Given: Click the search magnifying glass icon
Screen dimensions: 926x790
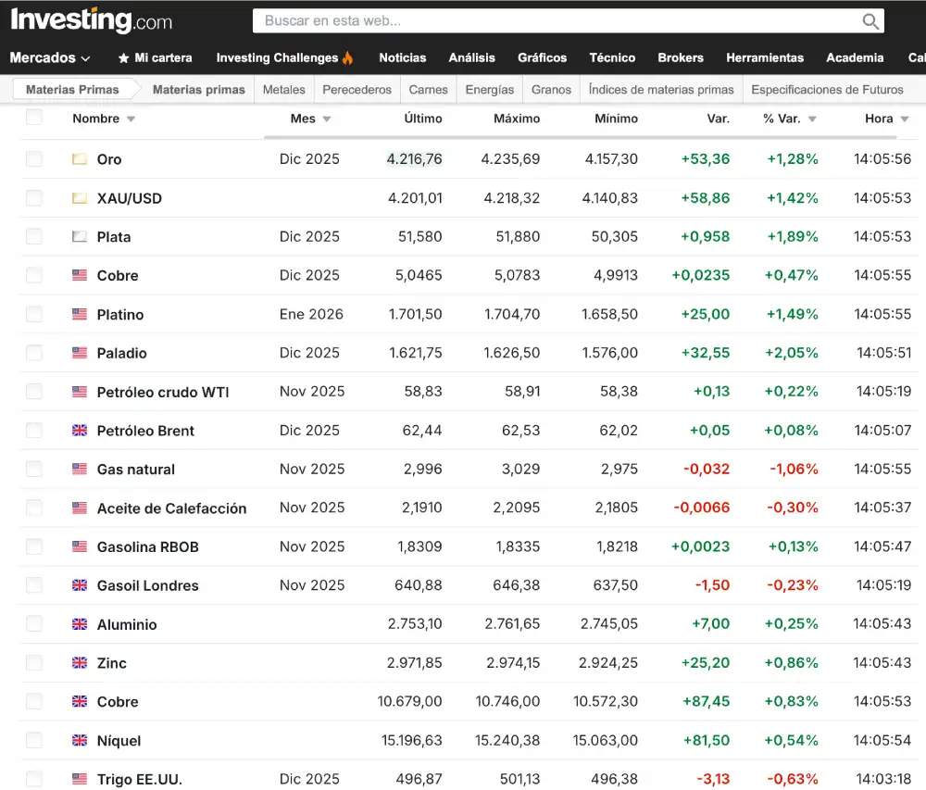Looking at the screenshot, I should (870, 21).
